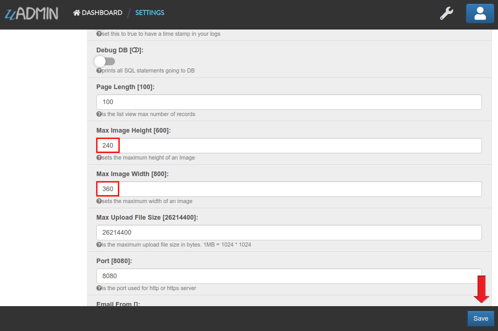Focus the Max Upload File Size field
The width and height of the screenshot is (498, 331).
click(x=289, y=233)
